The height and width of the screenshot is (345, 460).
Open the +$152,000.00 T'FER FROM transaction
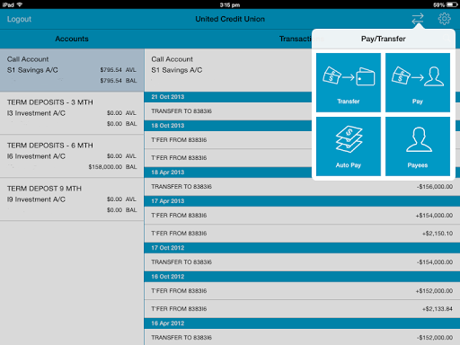(302, 291)
